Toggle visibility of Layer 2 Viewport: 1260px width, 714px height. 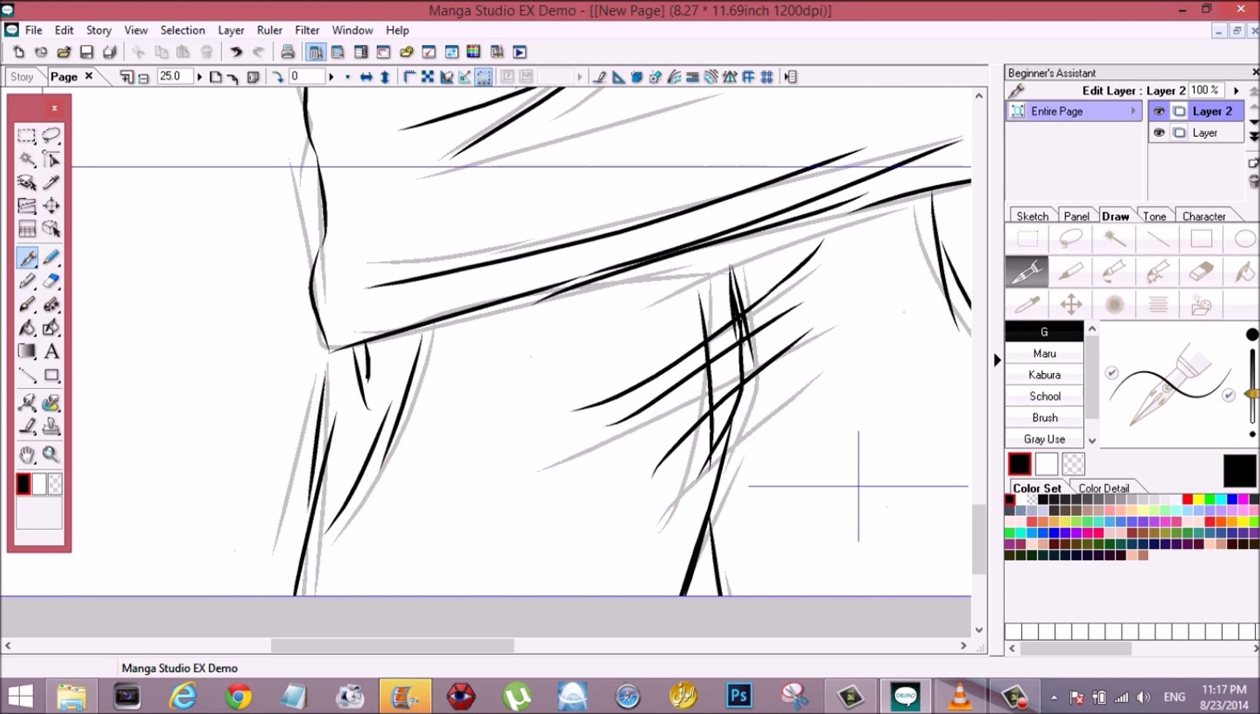(x=1159, y=110)
